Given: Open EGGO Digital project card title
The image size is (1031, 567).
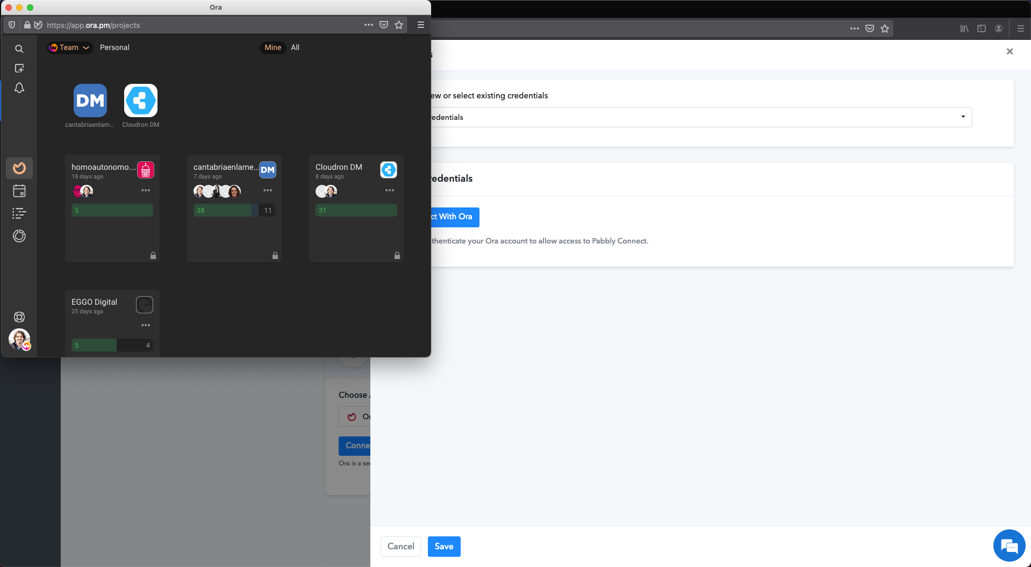Looking at the screenshot, I should coord(94,302).
